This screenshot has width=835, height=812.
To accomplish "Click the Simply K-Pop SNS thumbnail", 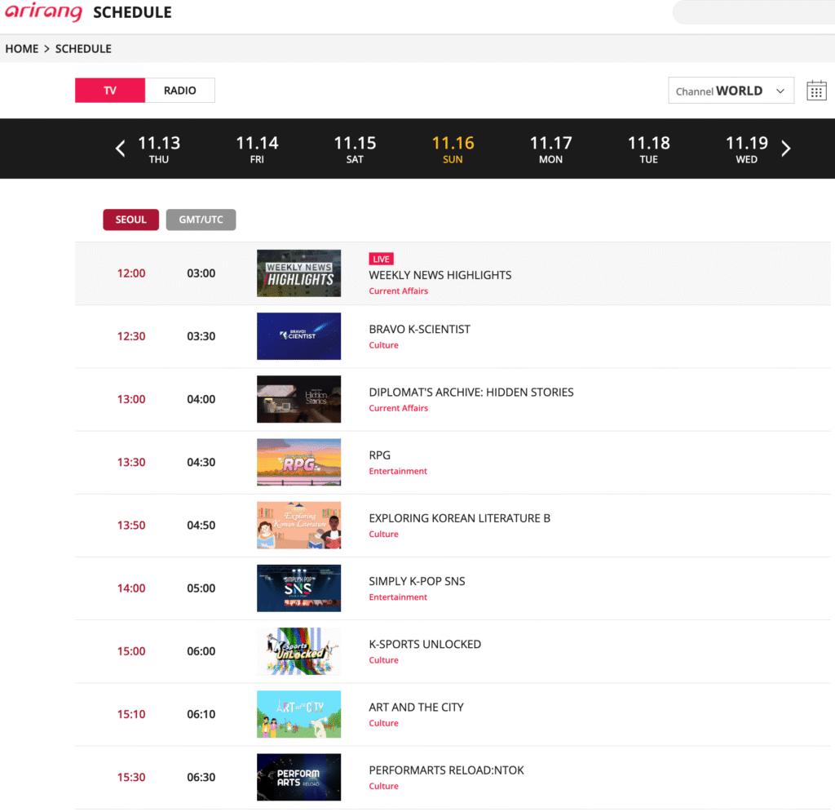I will [x=298, y=588].
